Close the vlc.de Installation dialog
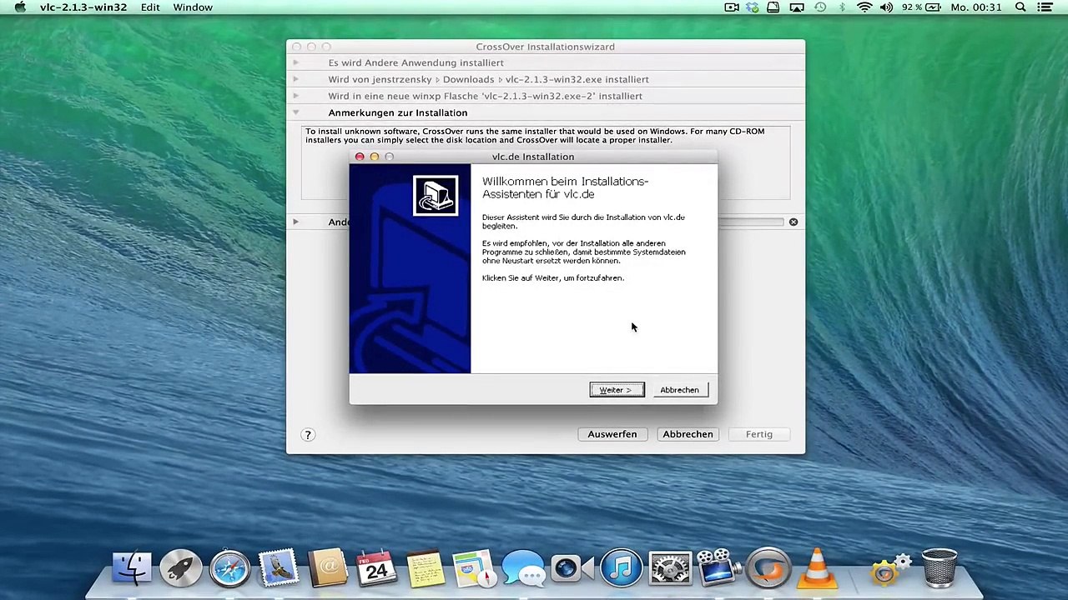 pyautogui.click(x=360, y=157)
